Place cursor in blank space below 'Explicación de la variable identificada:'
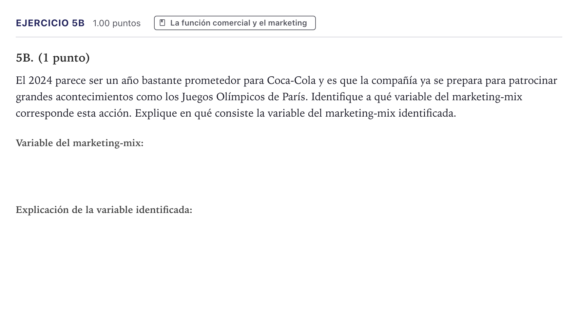Image resolution: width=578 pixels, height=329 pixels. [288, 262]
